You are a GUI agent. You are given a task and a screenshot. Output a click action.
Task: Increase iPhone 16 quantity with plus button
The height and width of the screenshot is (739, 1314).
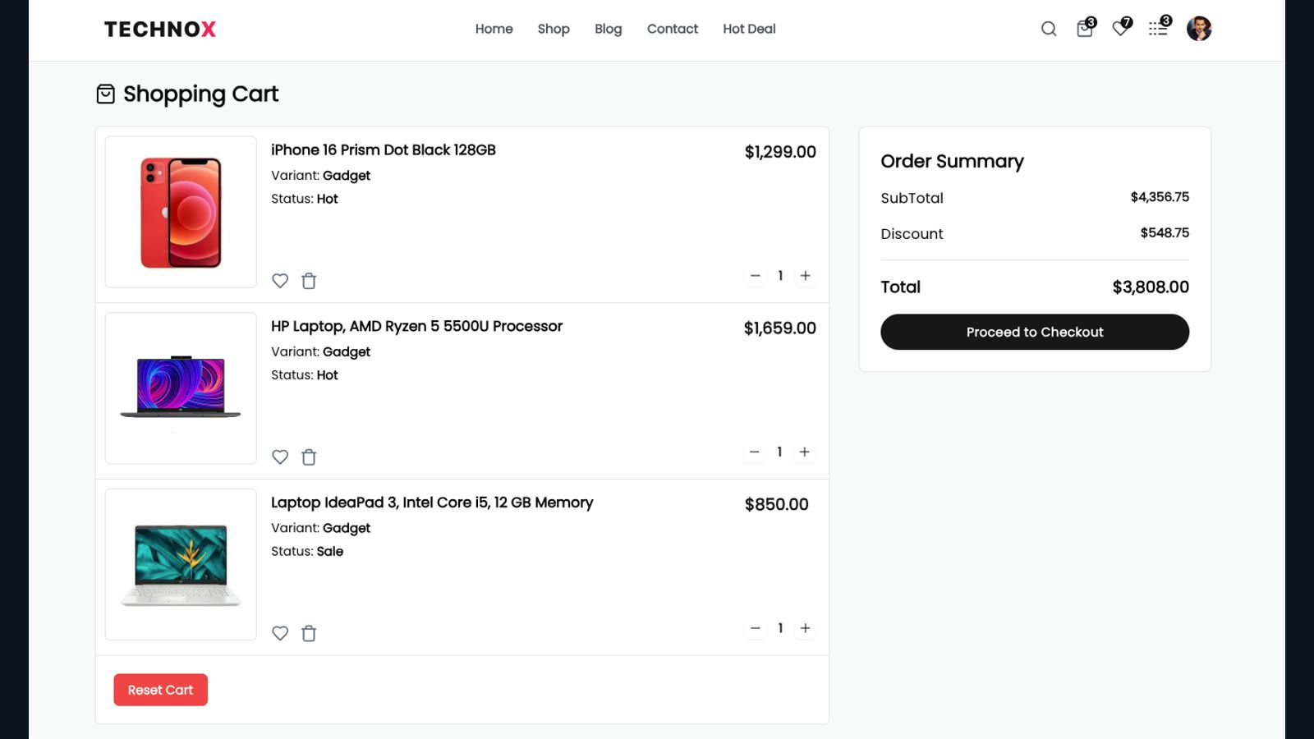[x=806, y=276]
